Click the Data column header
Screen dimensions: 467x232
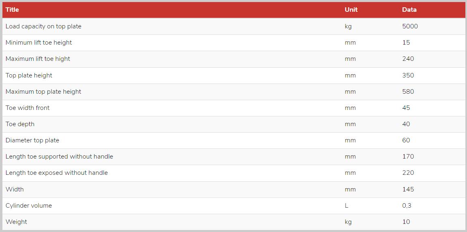(409, 9)
